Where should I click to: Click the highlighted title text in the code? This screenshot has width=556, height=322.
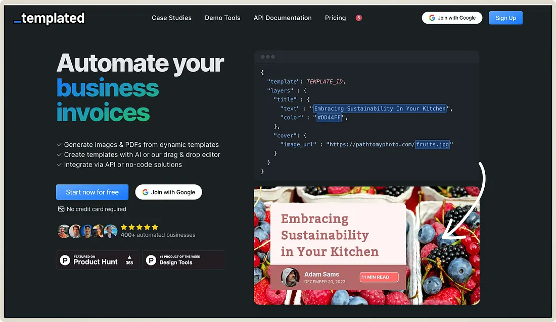[380, 109]
